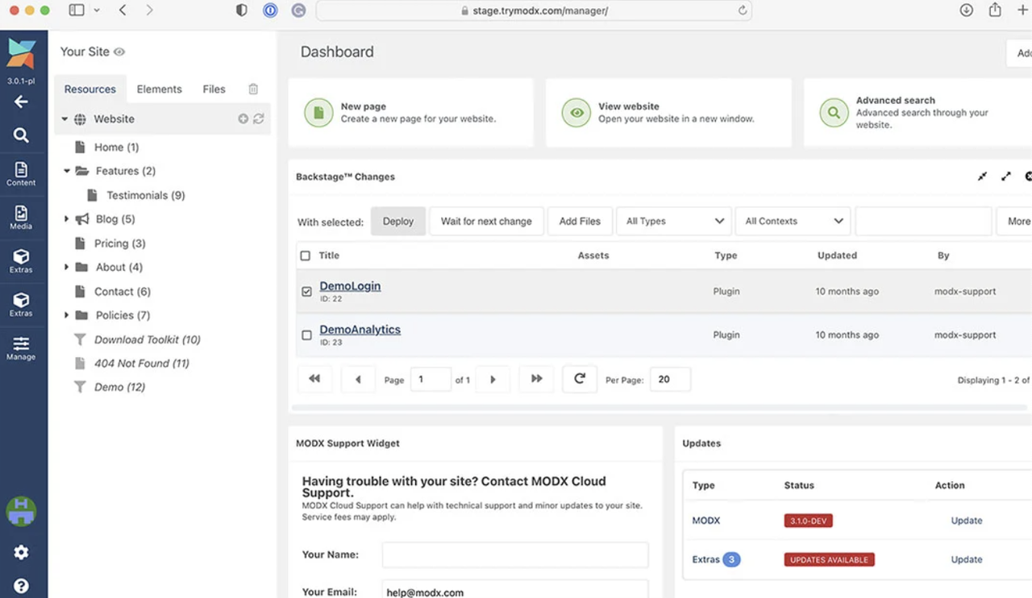
Task: Click the Safari address bar
Action: [x=534, y=10]
